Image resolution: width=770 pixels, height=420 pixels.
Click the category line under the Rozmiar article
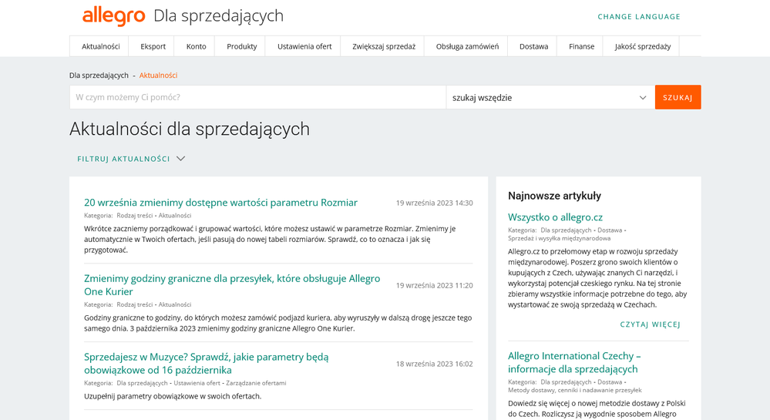[137, 215]
